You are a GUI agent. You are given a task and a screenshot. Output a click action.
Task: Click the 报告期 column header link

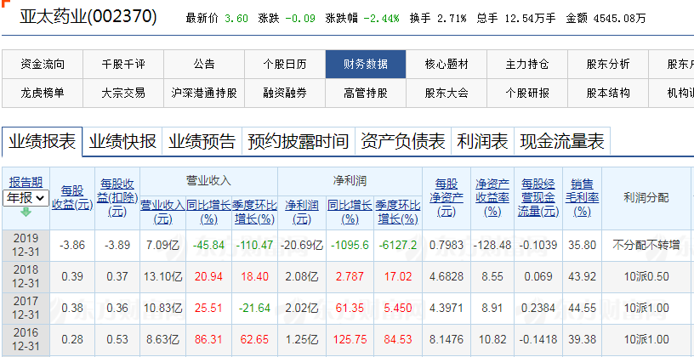(x=26, y=182)
